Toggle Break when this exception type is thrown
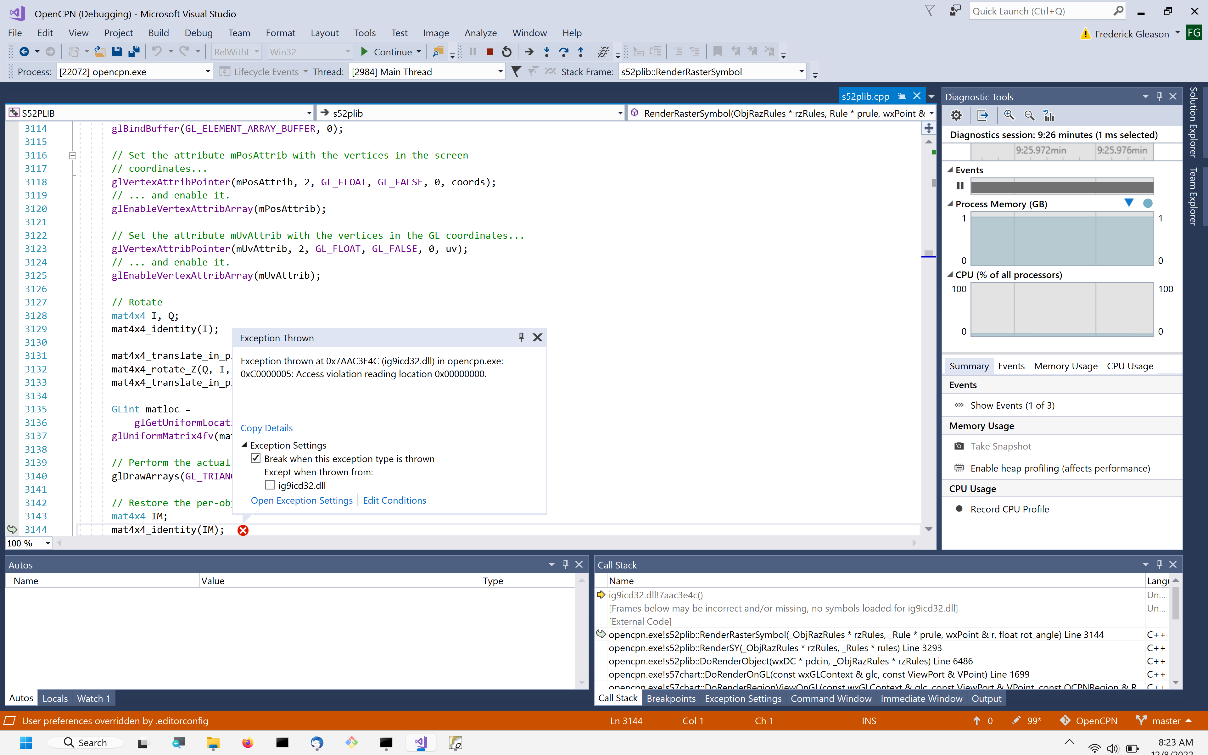Image resolution: width=1208 pixels, height=755 pixels. pyautogui.click(x=255, y=458)
